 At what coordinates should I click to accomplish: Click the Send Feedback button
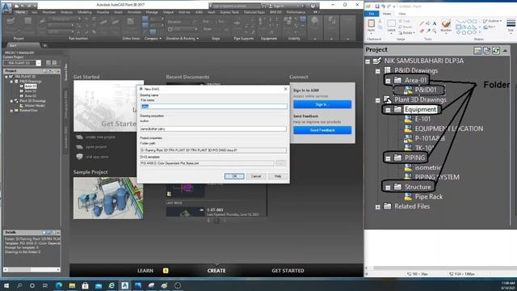pyautogui.click(x=322, y=130)
